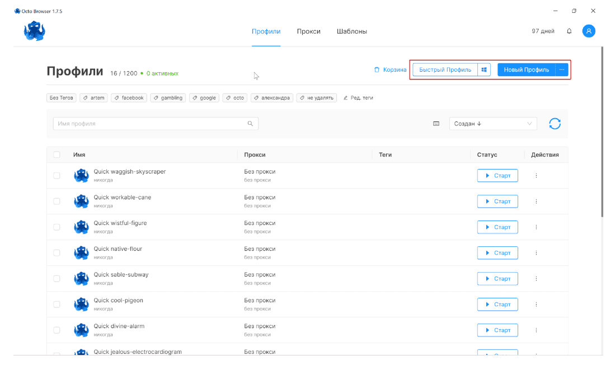Select the Quick native-flour profile checkbox
Screen dimensions: 615x365
[x=57, y=253]
